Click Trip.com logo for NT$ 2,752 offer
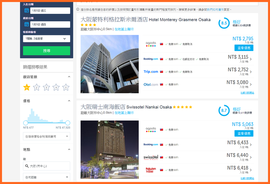This screenshot has height=184, width=270. click(151, 72)
